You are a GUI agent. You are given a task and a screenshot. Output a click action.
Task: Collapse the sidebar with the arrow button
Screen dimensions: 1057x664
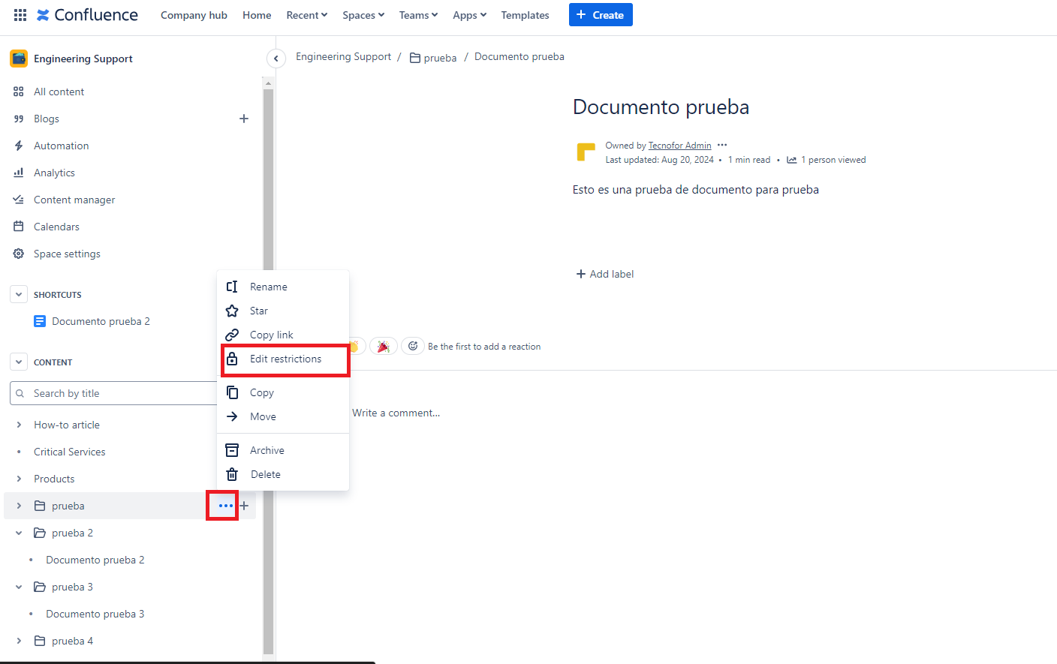(276, 59)
